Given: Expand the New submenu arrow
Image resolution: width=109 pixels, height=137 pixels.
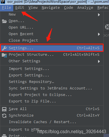Looking at the screenshot, I should click(x=99, y=15).
